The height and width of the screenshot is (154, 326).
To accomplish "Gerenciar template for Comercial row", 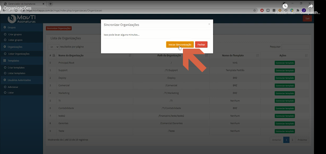I will [x=285, y=86].
